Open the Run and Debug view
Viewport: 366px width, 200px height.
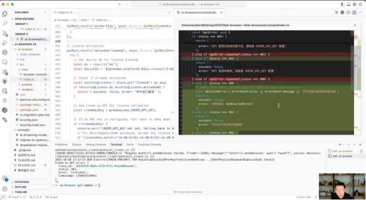click(5, 43)
